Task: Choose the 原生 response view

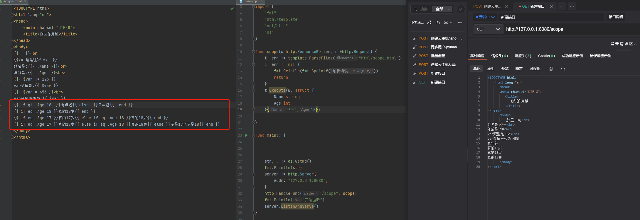Action: click(491, 69)
